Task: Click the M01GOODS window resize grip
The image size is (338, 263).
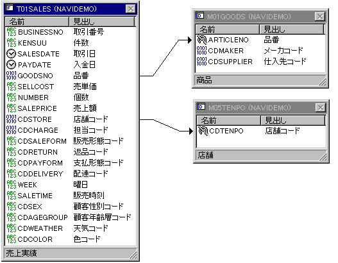Action: tap(322, 81)
